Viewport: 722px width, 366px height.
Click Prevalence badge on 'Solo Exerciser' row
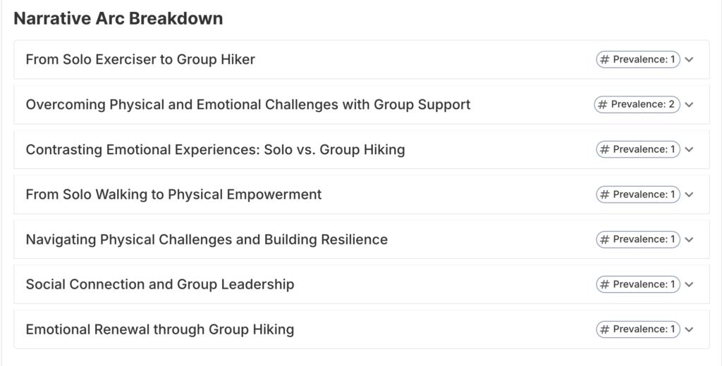point(637,60)
